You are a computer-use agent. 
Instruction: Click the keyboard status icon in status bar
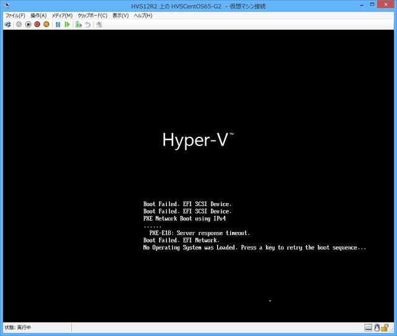tap(368, 328)
